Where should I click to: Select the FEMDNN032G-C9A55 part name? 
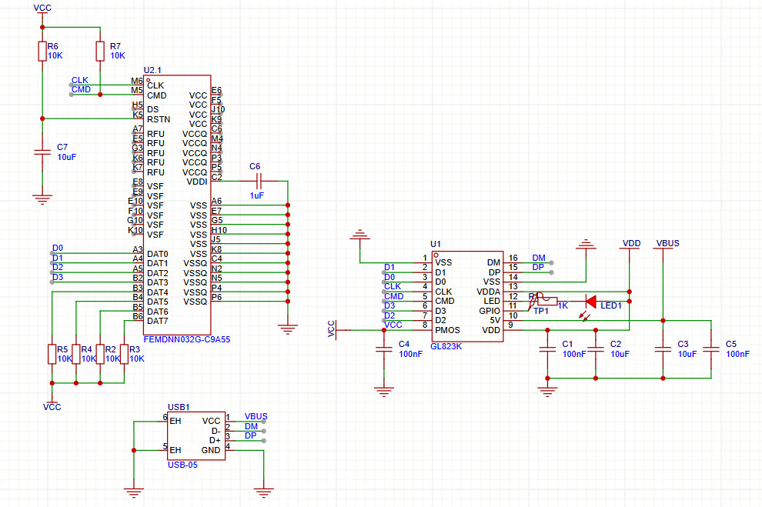pos(186,339)
